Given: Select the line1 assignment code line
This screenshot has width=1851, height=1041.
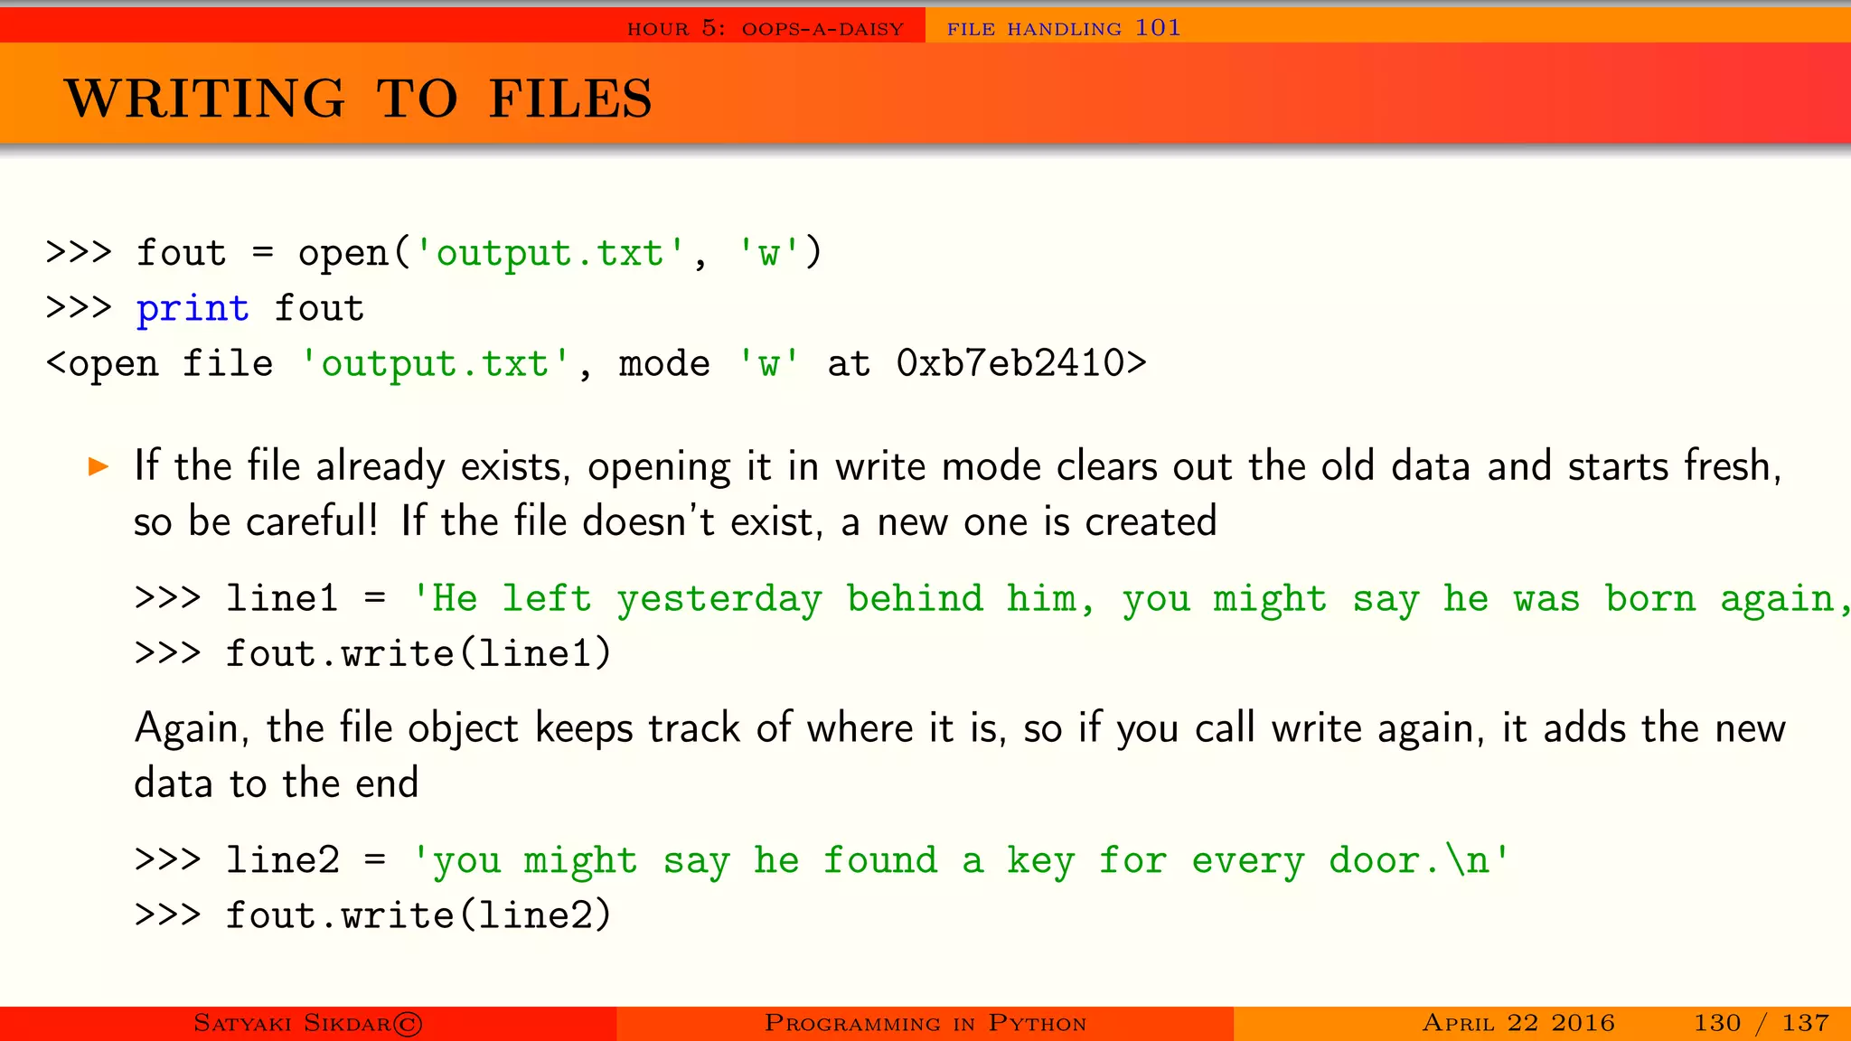Looking at the screenshot, I should coord(992,599).
